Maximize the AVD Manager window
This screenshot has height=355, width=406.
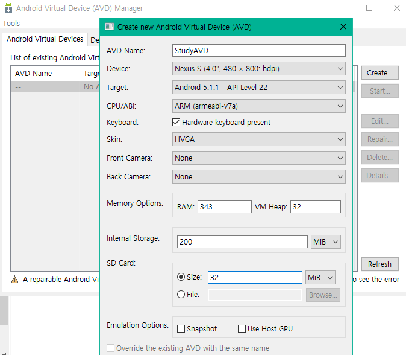pyautogui.click(x=369, y=8)
